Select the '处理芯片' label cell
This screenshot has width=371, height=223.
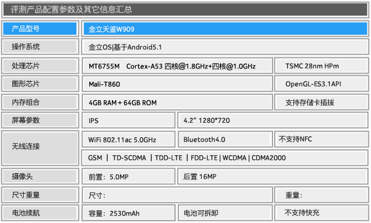[40, 65]
